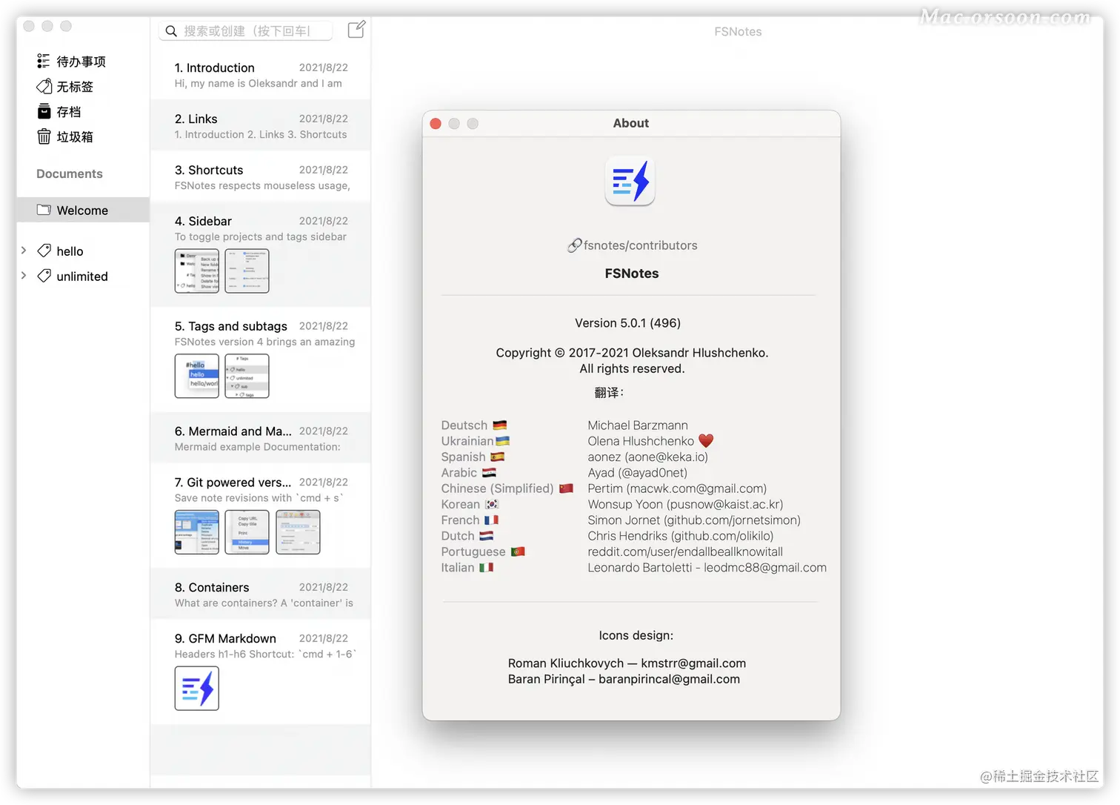Click Simon Jornet github credit

(694, 520)
